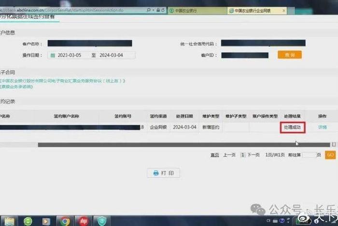Viewport: 338px width, 226px height.
Task: Open the 详情 link in the record row
Action: click(x=323, y=127)
